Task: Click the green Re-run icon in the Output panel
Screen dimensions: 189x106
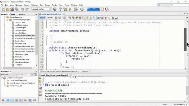Action: 40,78
